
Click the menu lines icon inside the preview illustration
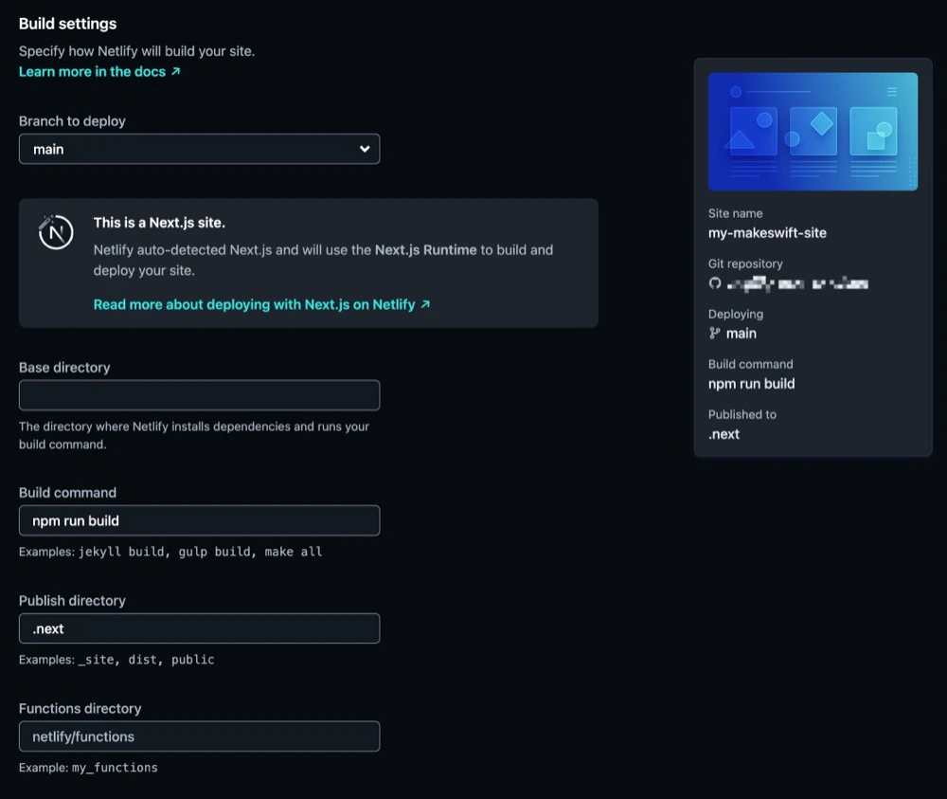pos(891,90)
